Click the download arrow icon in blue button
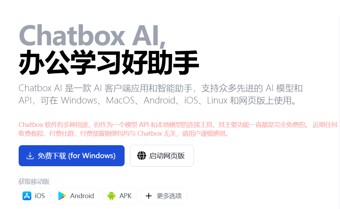The width and height of the screenshot is (340, 209). (30, 156)
